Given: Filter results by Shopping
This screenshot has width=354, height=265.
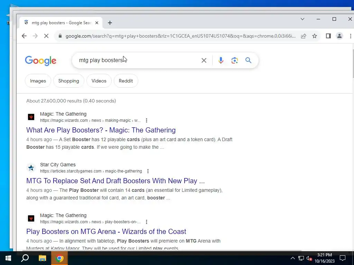Looking at the screenshot, I should pyautogui.click(x=69, y=81).
